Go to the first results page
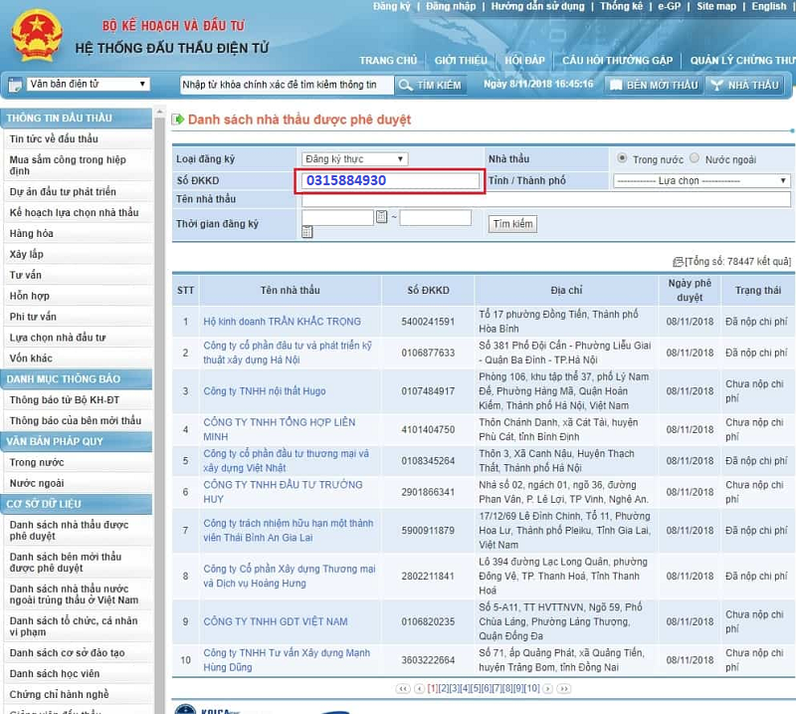The height and width of the screenshot is (714, 796). pos(403,688)
